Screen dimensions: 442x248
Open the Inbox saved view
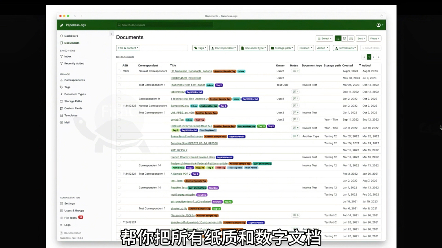coord(68,56)
